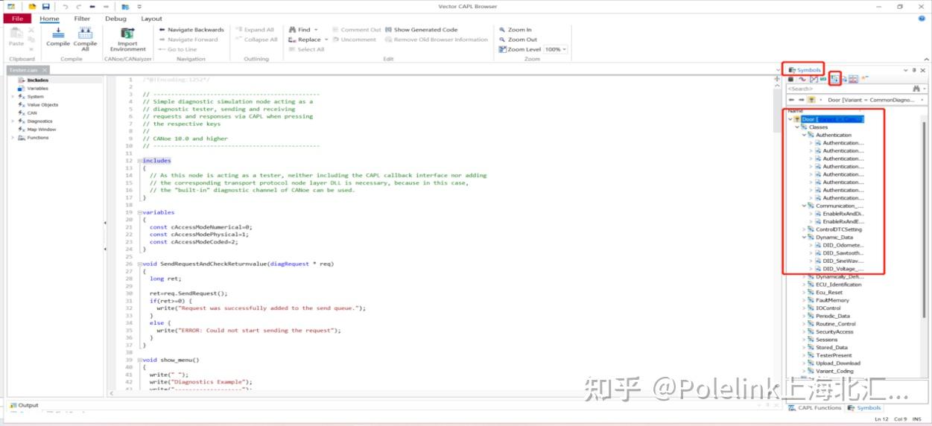Switch to the Debug ribbon tab
Viewport: 932px width, 426px height.
pyautogui.click(x=115, y=19)
